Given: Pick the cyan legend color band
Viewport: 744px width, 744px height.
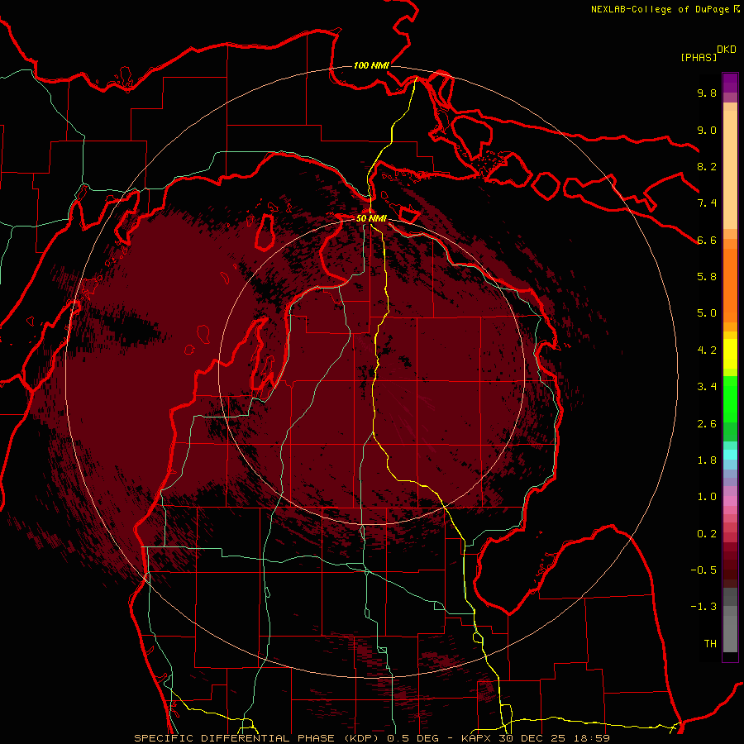Looking at the screenshot, I should click(x=730, y=454).
